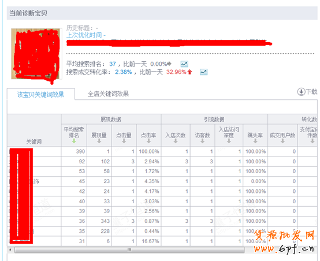Click average search rank value 37
The height and width of the screenshot is (261, 320).
point(113,64)
